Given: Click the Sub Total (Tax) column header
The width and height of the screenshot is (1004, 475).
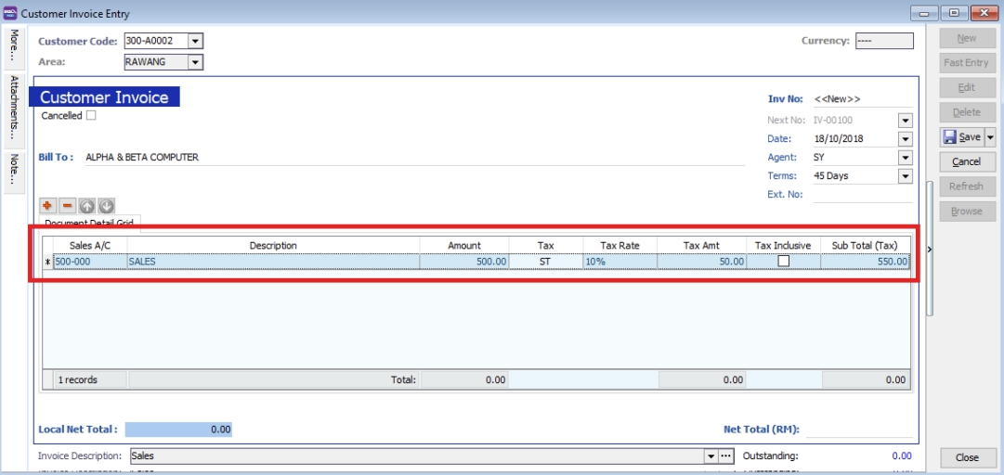Looking at the screenshot, I should (865, 246).
